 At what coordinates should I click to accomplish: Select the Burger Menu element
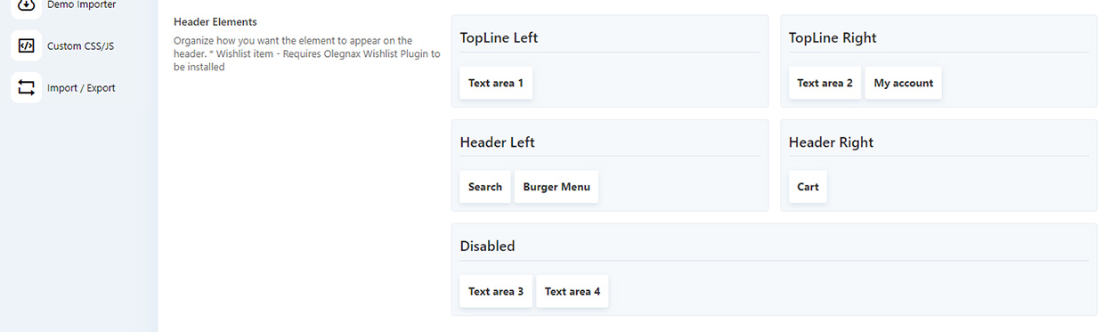pos(556,187)
